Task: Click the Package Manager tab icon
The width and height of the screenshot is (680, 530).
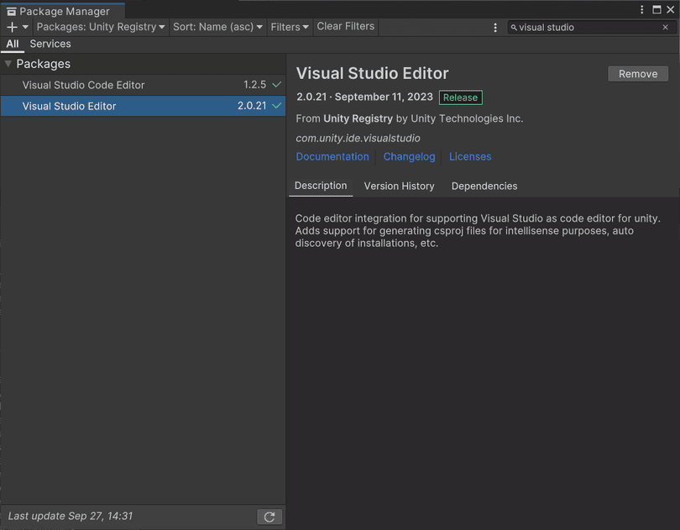Action: coord(13,11)
